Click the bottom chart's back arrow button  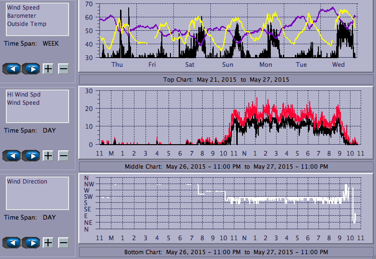(12, 243)
